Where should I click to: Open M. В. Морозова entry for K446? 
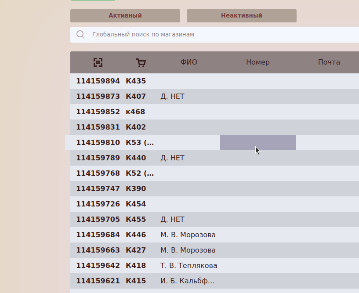188,235
